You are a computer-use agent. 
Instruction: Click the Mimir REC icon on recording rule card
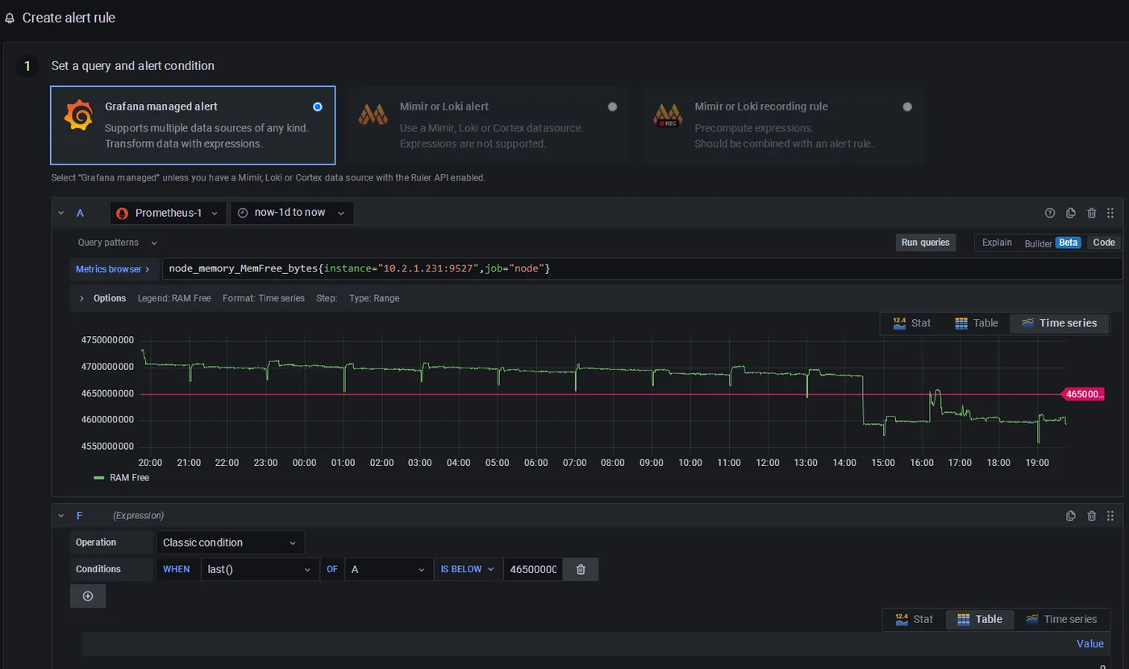[668, 115]
